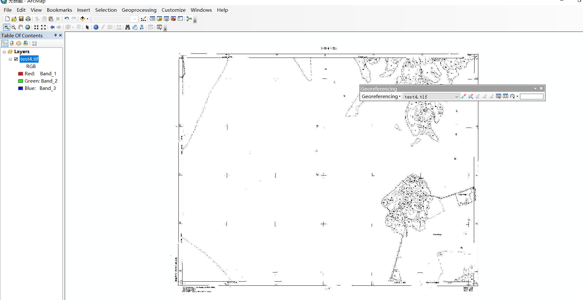Collapse the Layers group in Table Of Contents
583x300 pixels.
tap(4, 51)
